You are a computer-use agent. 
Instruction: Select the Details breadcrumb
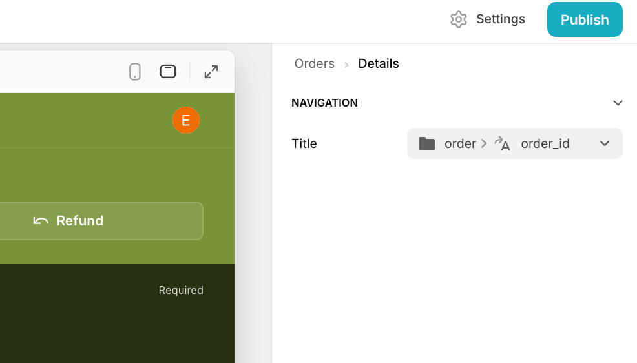379,64
